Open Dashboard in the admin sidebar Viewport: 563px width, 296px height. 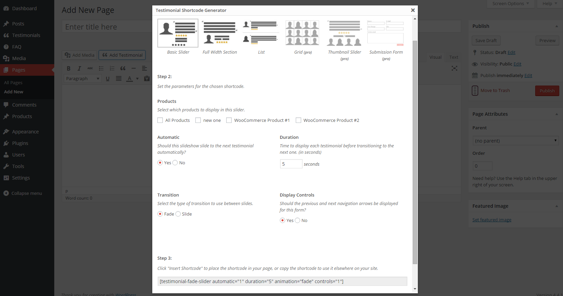[27, 8]
